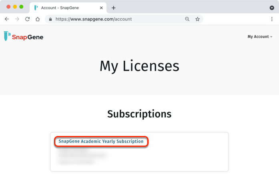This screenshot has height=174, width=279.
Task: Click the green macOS fullscreen button
Action: pyautogui.click(x=21, y=7)
